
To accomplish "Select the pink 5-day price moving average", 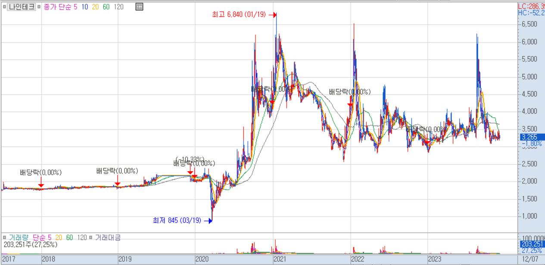I will click(76, 7).
